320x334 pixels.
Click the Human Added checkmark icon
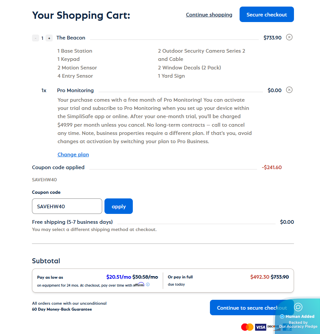pyautogui.click(x=282, y=317)
